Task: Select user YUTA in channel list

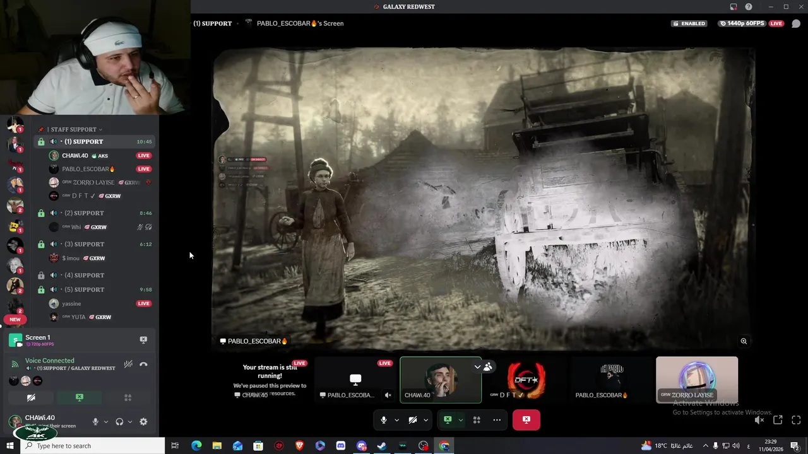Action: pos(101,317)
